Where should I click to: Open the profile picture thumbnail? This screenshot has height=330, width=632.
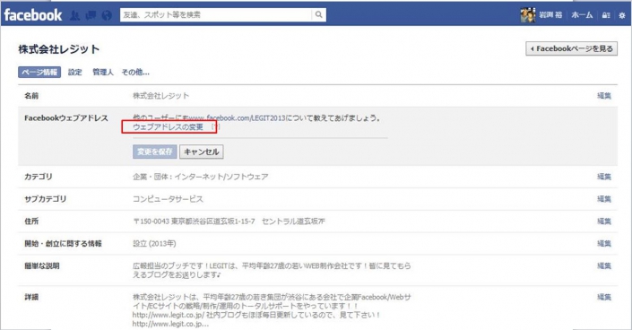tap(528, 15)
